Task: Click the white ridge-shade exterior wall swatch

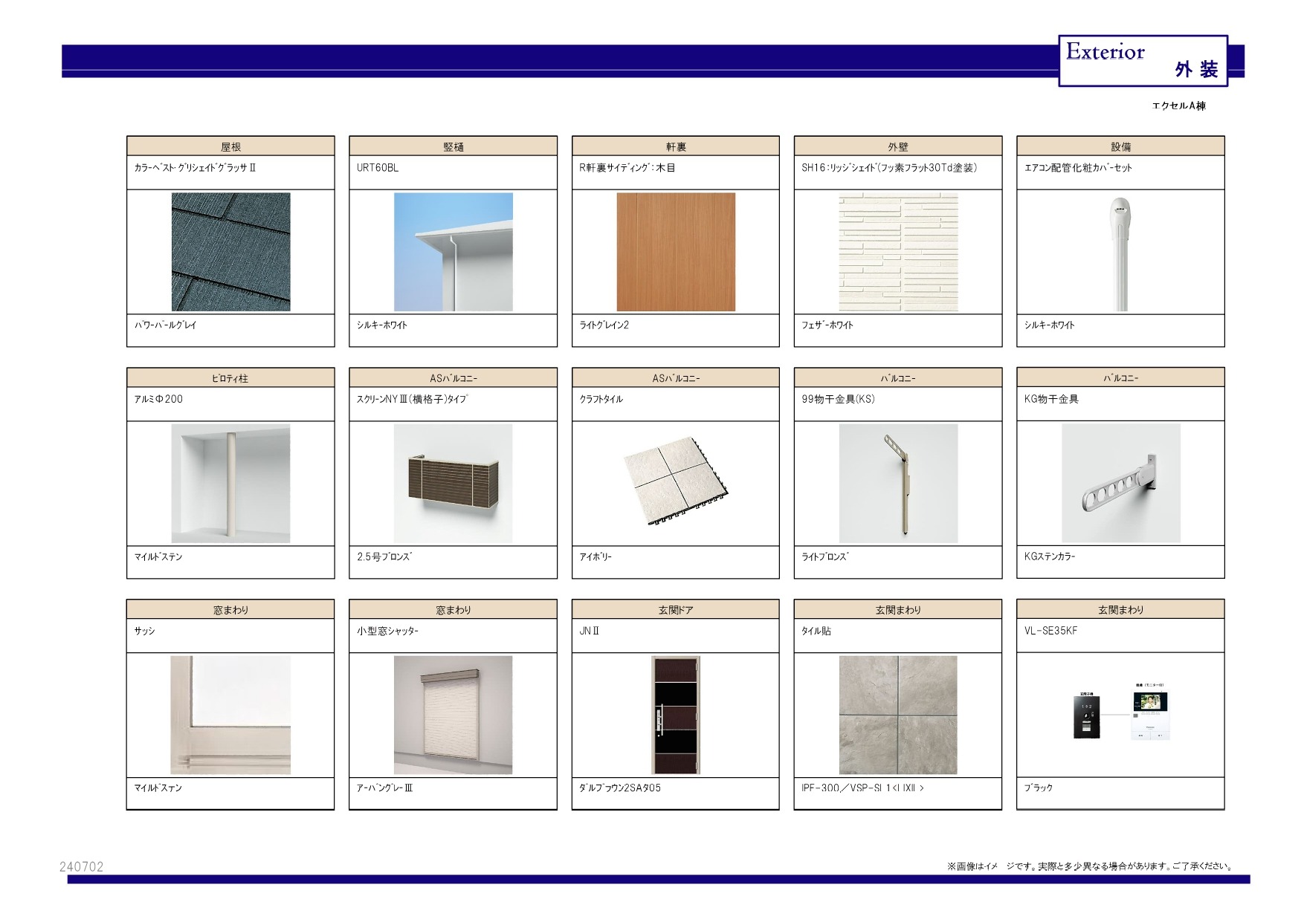Action: [x=898, y=252]
